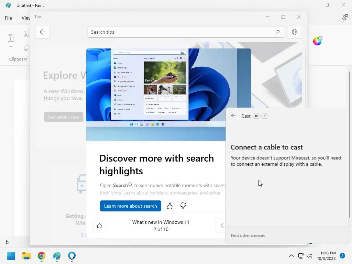Screen dimensions: 352x264
Task: Focus the Search tips field
Action: tap(186, 32)
